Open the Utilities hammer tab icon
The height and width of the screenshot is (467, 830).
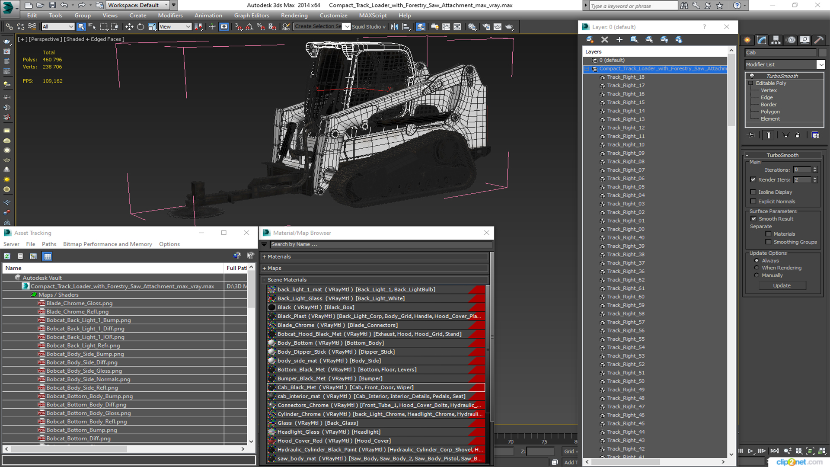coord(819,40)
